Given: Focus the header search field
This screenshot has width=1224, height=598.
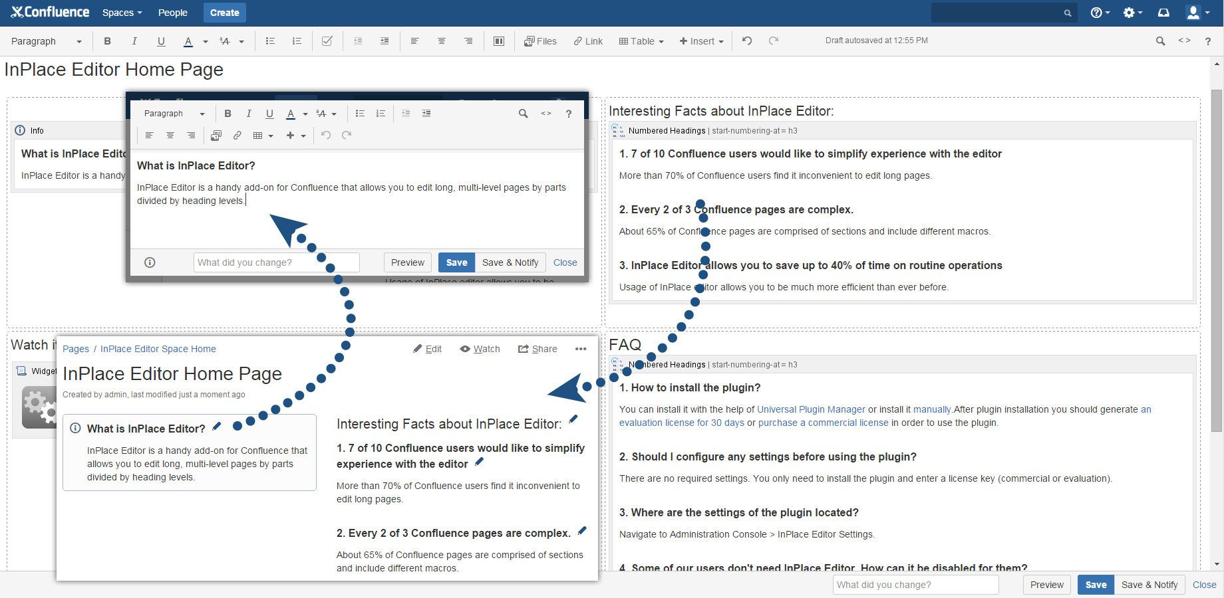Looking at the screenshot, I should point(1003,13).
